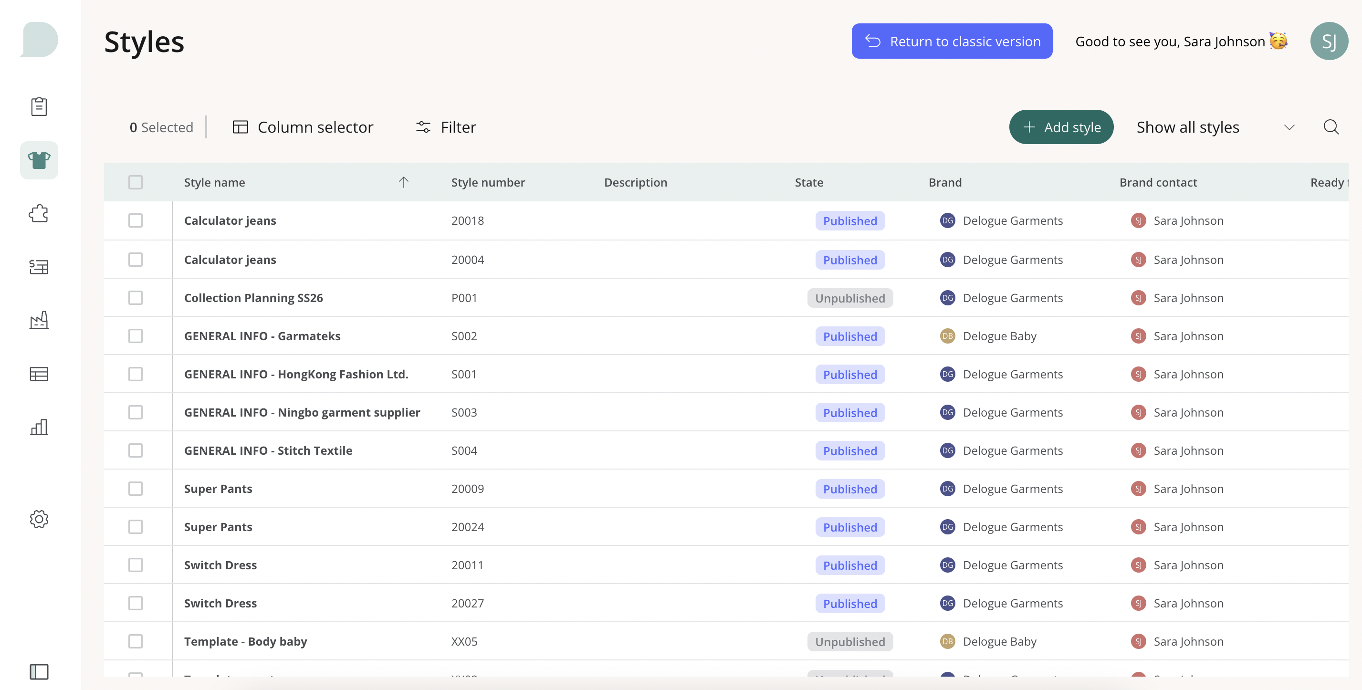Viewport: 1362px width, 690px height.
Task: Click style number 20027
Action: tap(467, 603)
